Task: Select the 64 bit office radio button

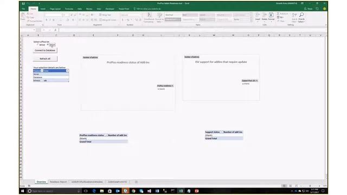Action: coord(38,44)
